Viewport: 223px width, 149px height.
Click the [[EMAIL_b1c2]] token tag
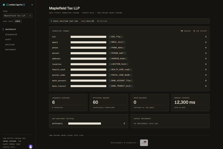click(117, 42)
